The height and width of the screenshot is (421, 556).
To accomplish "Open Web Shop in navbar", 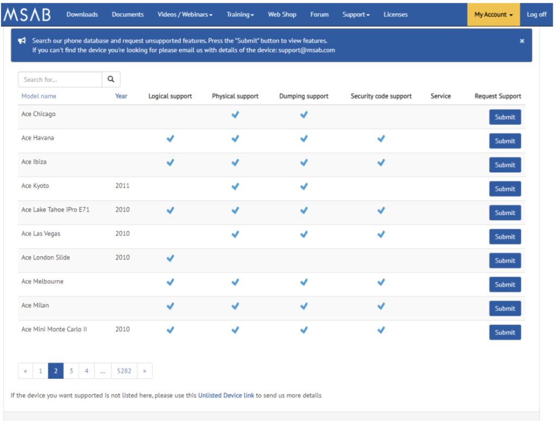I will coord(282,15).
